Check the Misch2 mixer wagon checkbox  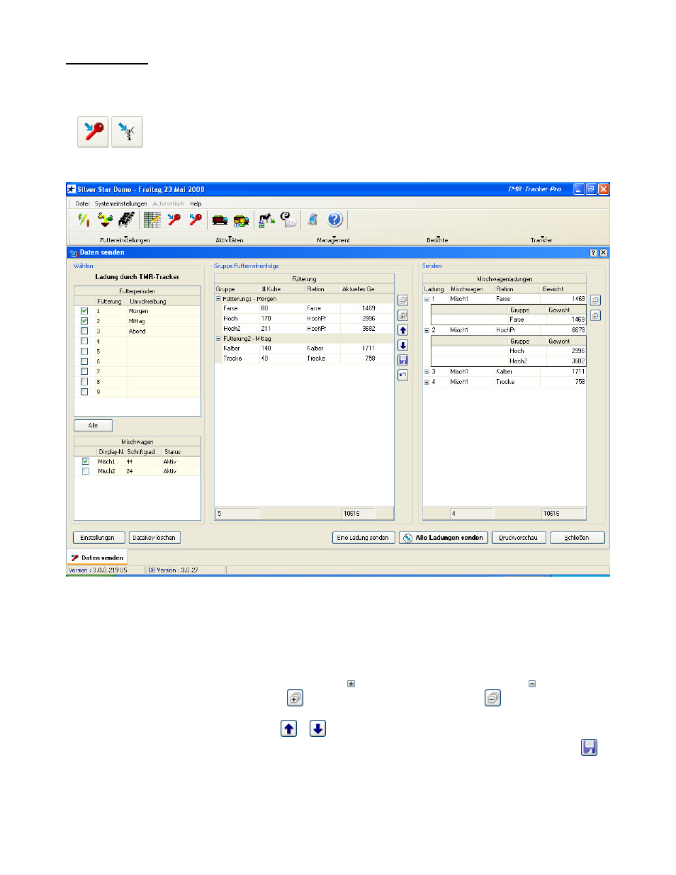click(86, 471)
